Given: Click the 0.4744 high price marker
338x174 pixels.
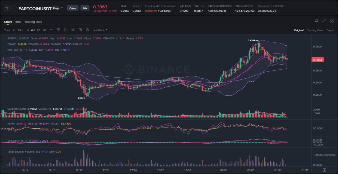Looking at the screenshot, I should click(251, 40).
